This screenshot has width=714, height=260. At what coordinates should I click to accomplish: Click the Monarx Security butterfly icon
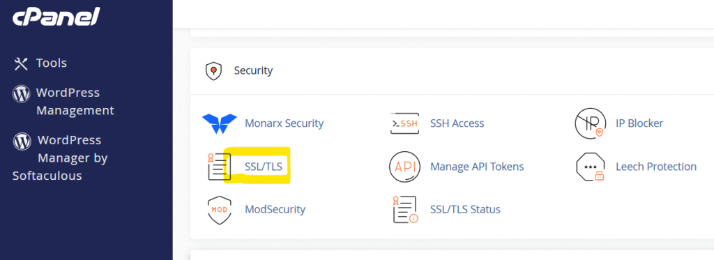(x=220, y=123)
